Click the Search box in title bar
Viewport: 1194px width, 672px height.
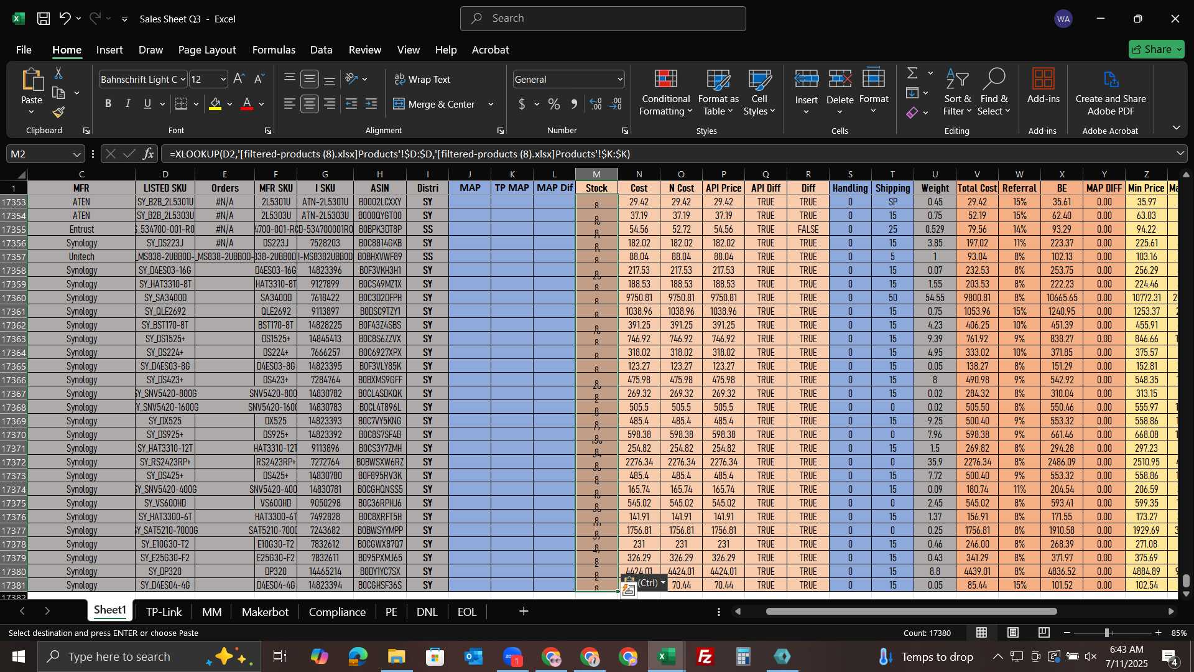click(603, 19)
